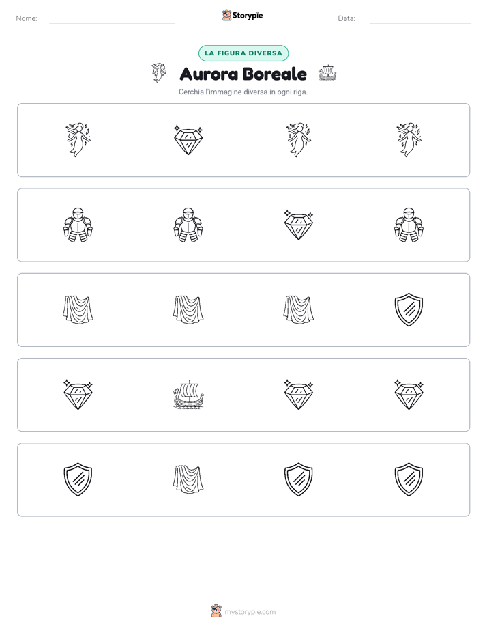Select the draped cloth icon in the last row
The image size is (487, 631).
(x=188, y=479)
